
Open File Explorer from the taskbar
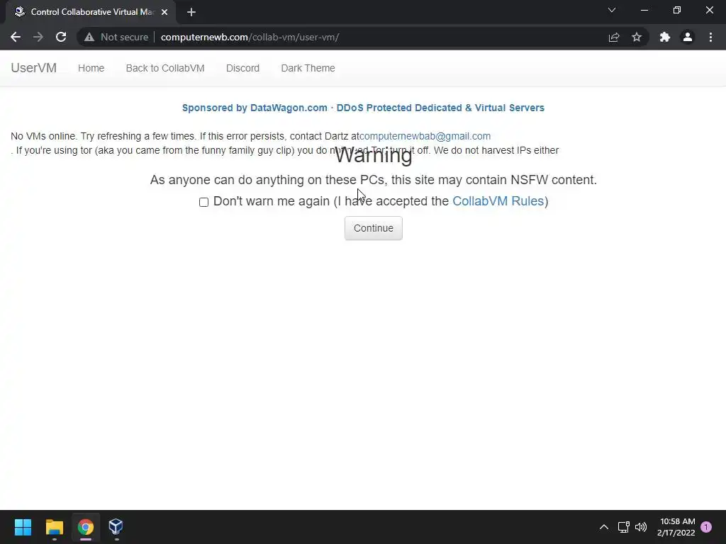pos(54,527)
